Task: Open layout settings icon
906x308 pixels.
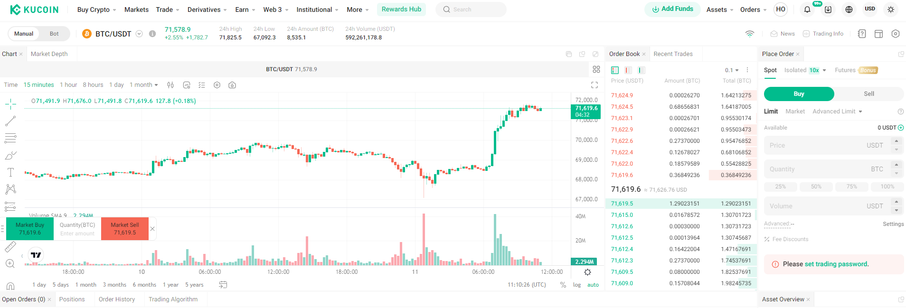Action: click(x=879, y=34)
